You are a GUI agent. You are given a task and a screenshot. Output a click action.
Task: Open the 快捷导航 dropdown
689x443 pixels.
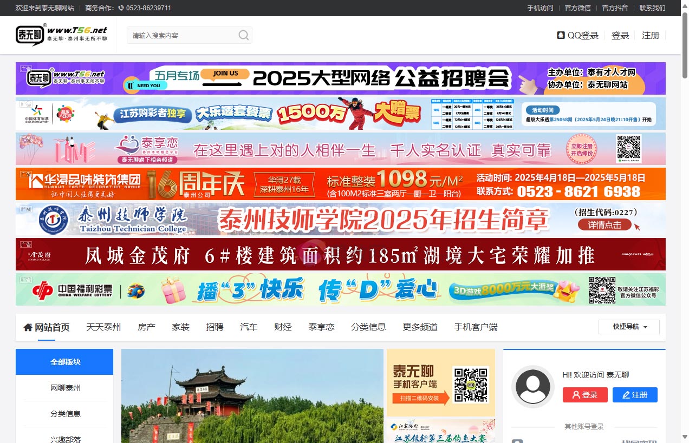pyautogui.click(x=629, y=327)
